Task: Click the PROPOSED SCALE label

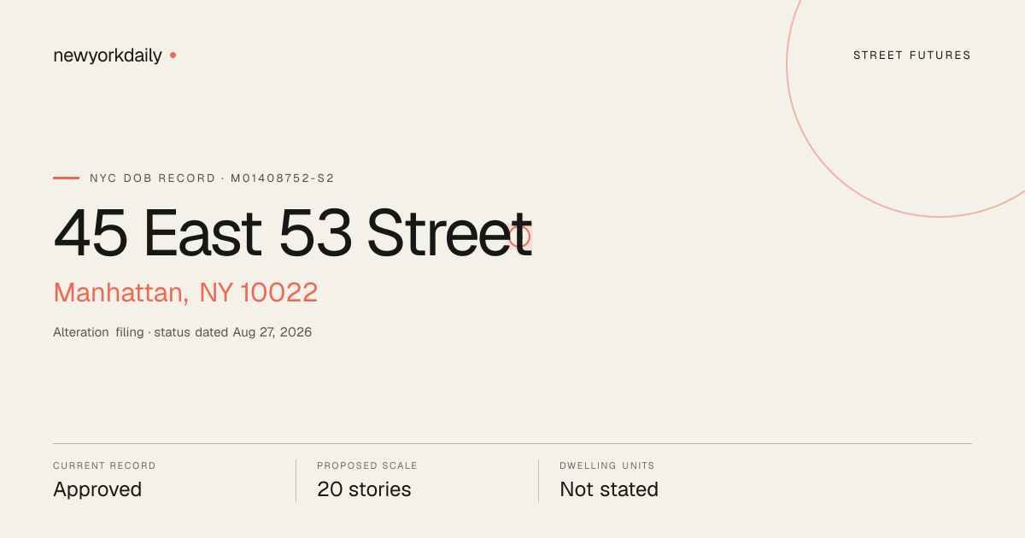Action: click(367, 466)
